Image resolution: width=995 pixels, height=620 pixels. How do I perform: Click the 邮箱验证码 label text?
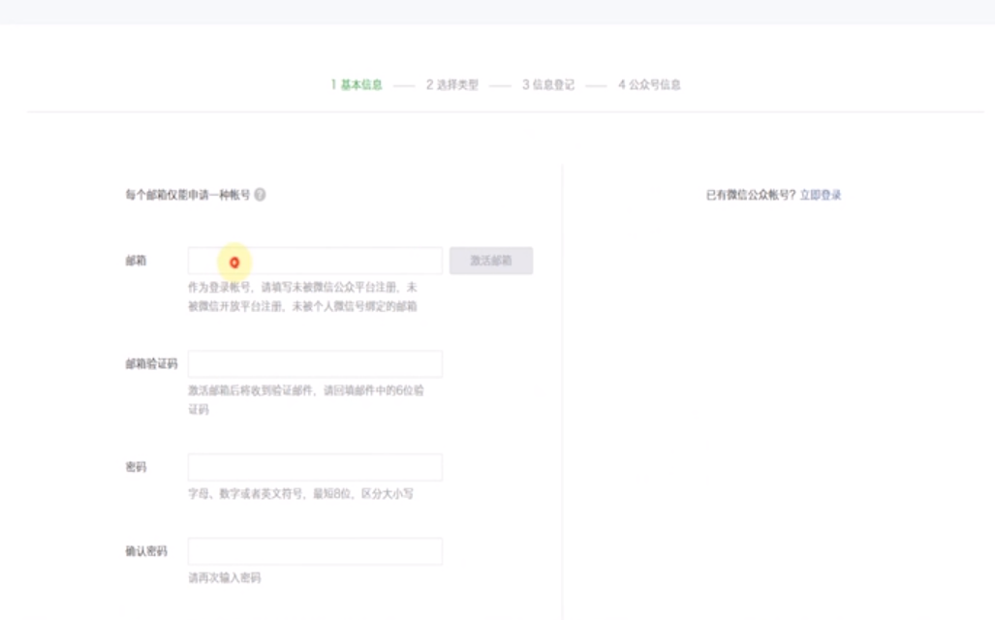[151, 364]
